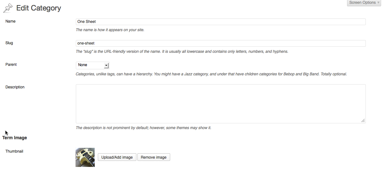This screenshot has height=172, width=384.
Task: Click the Description textarea resize grip
Action: 363,120
